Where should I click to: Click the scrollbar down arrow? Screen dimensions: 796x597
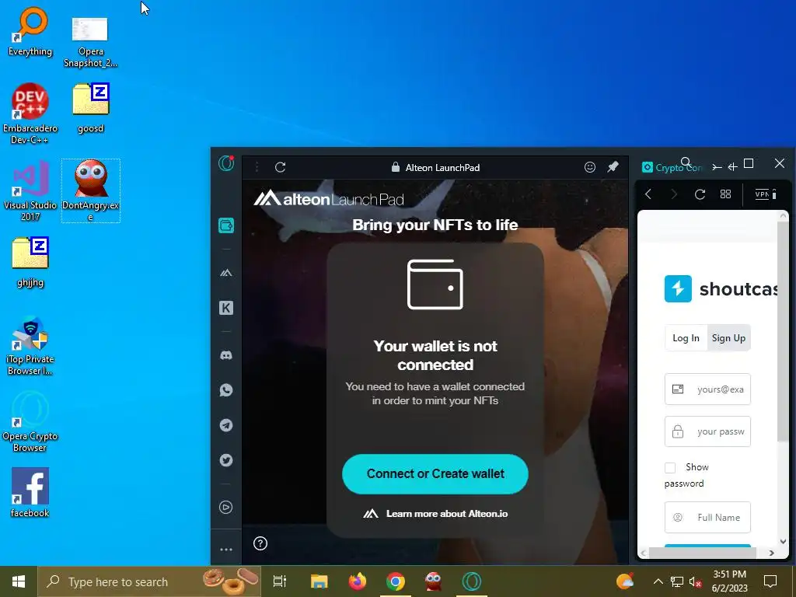[x=783, y=541]
